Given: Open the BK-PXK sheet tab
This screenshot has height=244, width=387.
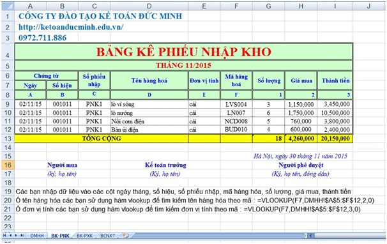Looking at the screenshot, I should [84, 236].
